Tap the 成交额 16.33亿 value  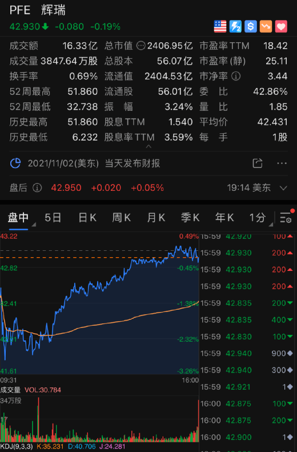tap(80, 46)
